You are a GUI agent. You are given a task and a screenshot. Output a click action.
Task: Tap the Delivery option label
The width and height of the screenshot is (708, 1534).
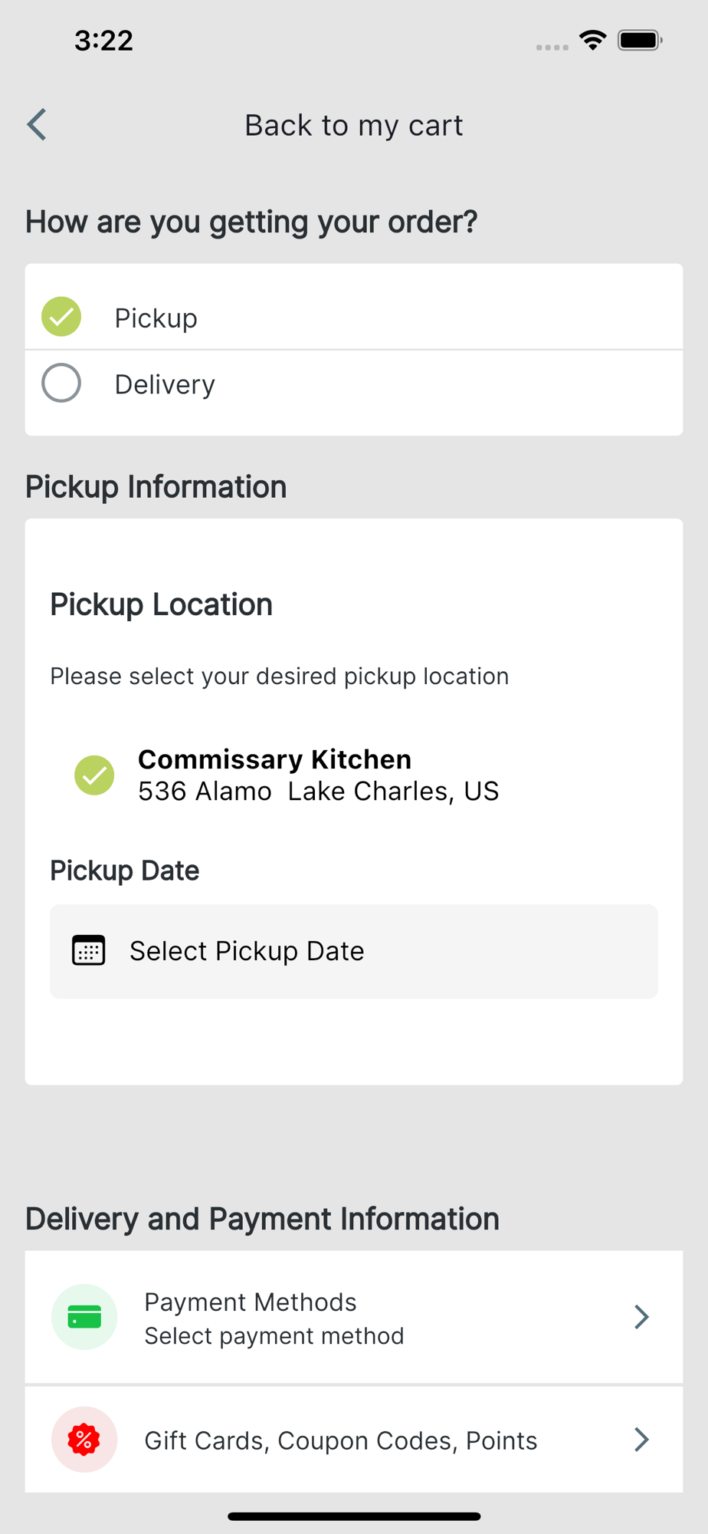coord(165,384)
